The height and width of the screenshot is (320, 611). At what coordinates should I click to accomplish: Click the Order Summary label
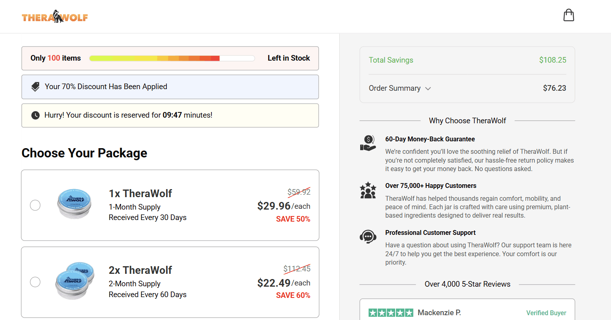click(x=395, y=88)
